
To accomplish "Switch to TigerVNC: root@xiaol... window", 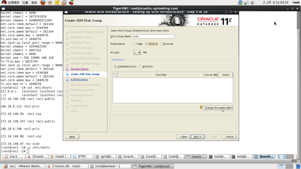I will 153,166.
